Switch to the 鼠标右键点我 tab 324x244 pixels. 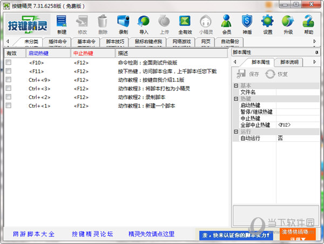(148, 42)
